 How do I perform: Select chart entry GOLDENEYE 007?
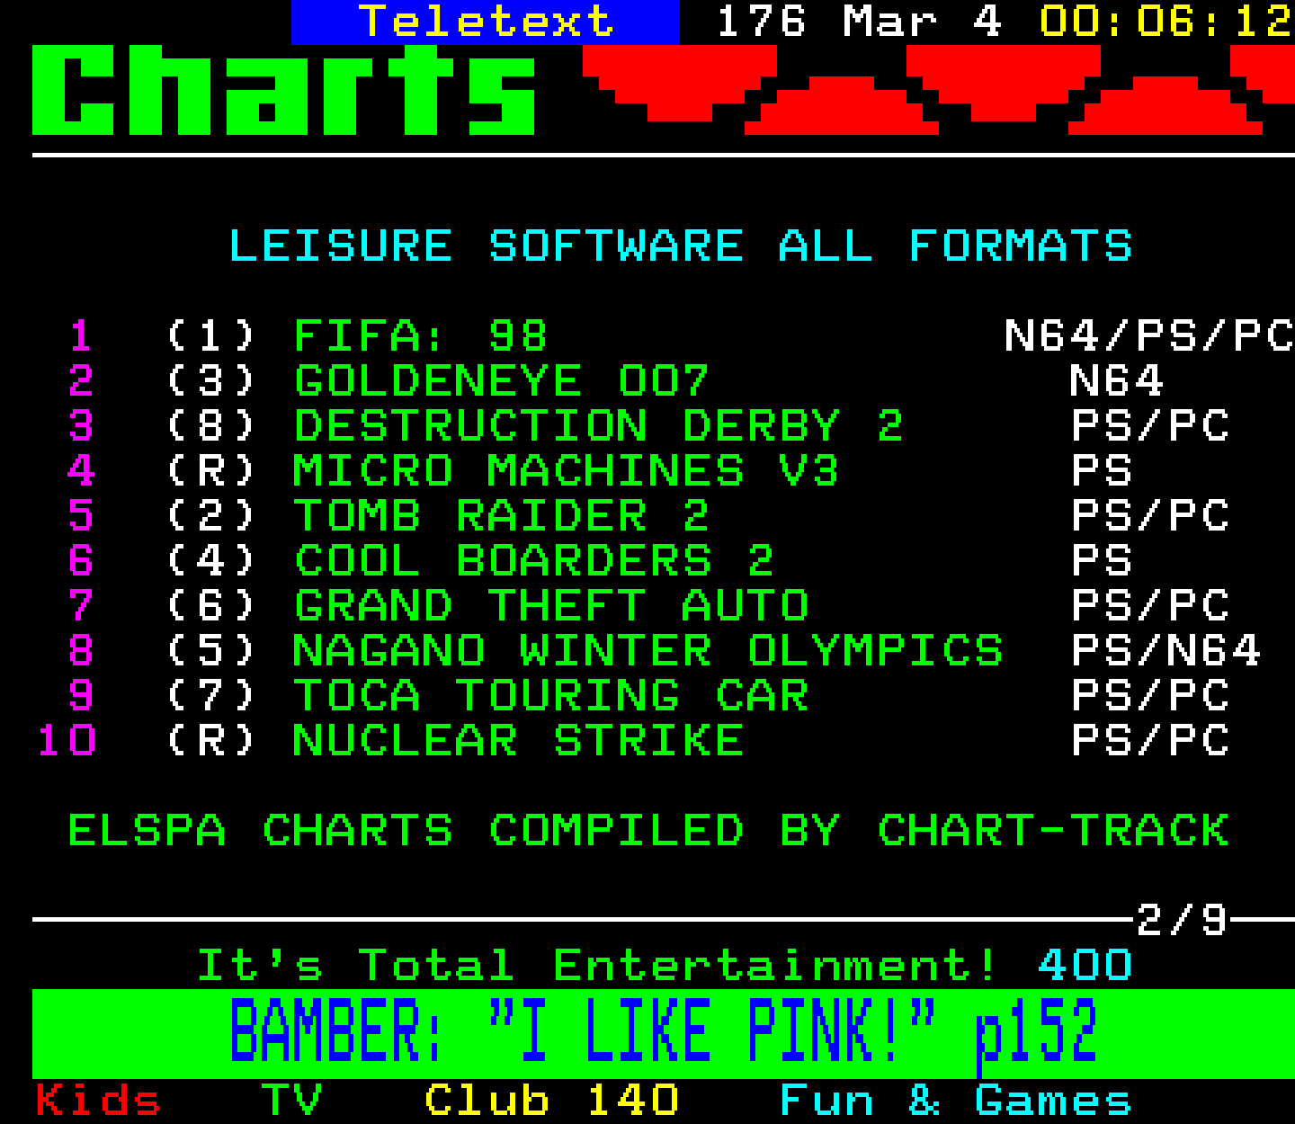[502, 381]
